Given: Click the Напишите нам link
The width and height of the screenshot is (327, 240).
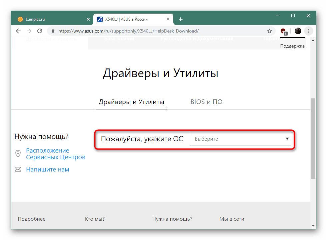Looking at the screenshot, I should tap(48, 170).
